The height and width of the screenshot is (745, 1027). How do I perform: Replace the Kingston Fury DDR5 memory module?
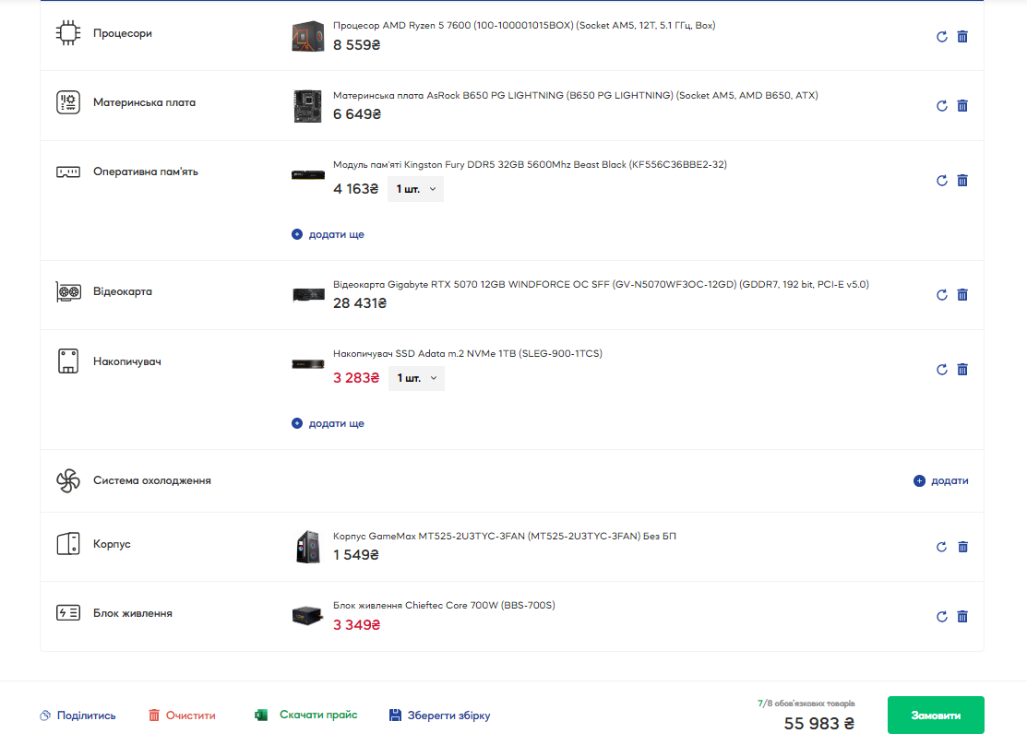click(x=941, y=181)
